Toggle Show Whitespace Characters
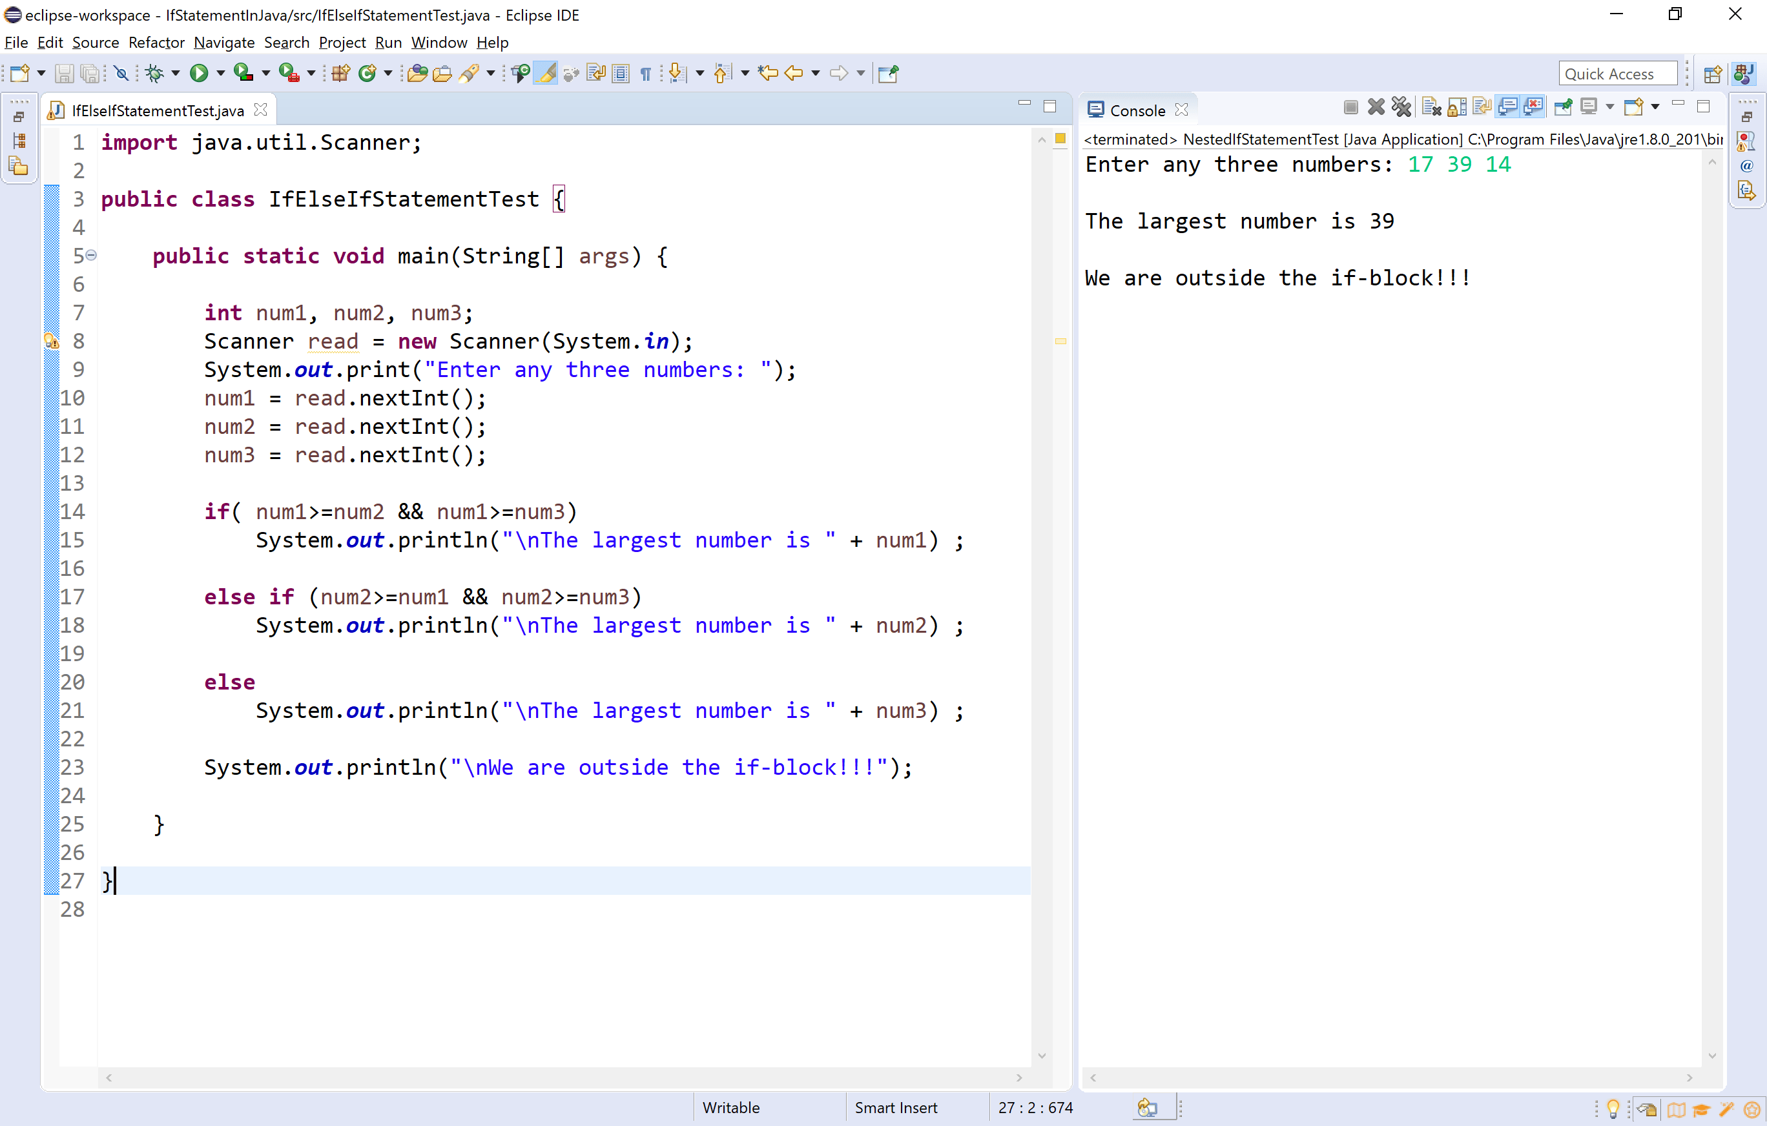The image size is (1767, 1126). point(645,72)
